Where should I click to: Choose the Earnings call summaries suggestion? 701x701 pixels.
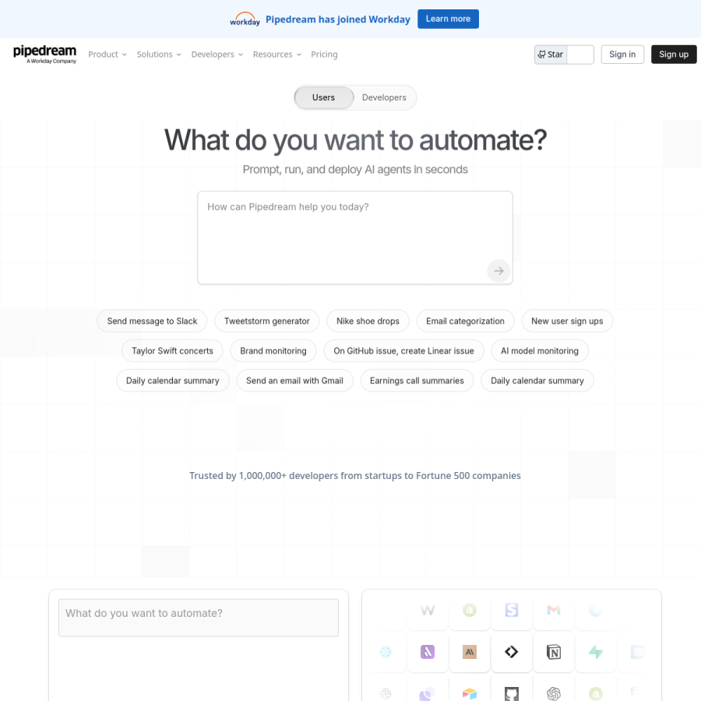417,380
